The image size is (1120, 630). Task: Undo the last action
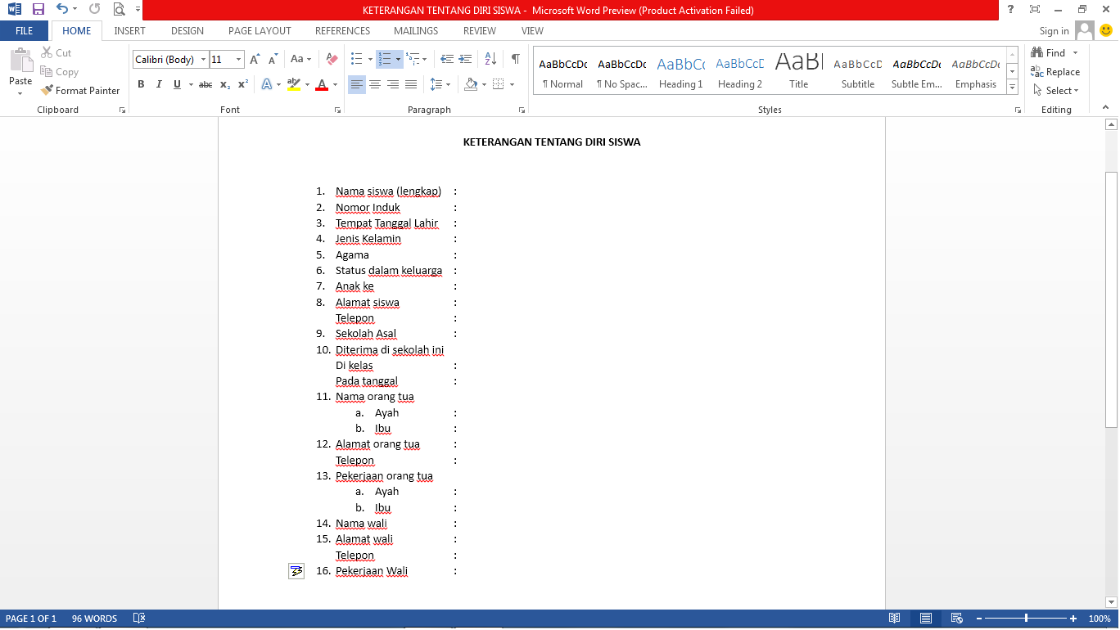tap(62, 10)
